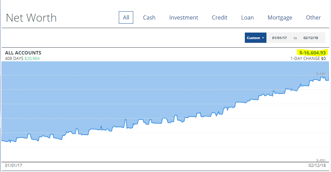The width and height of the screenshot is (331, 172).
Task: Select the All accounts tab
Action: pyautogui.click(x=126, y=17)
